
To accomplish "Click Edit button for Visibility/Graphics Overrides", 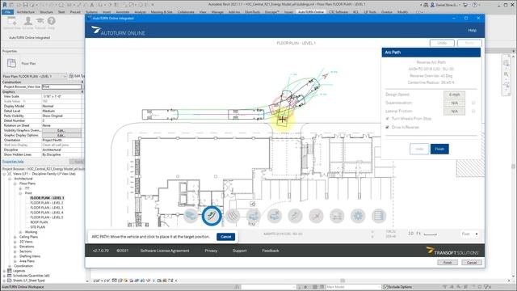I will point(61,130).
